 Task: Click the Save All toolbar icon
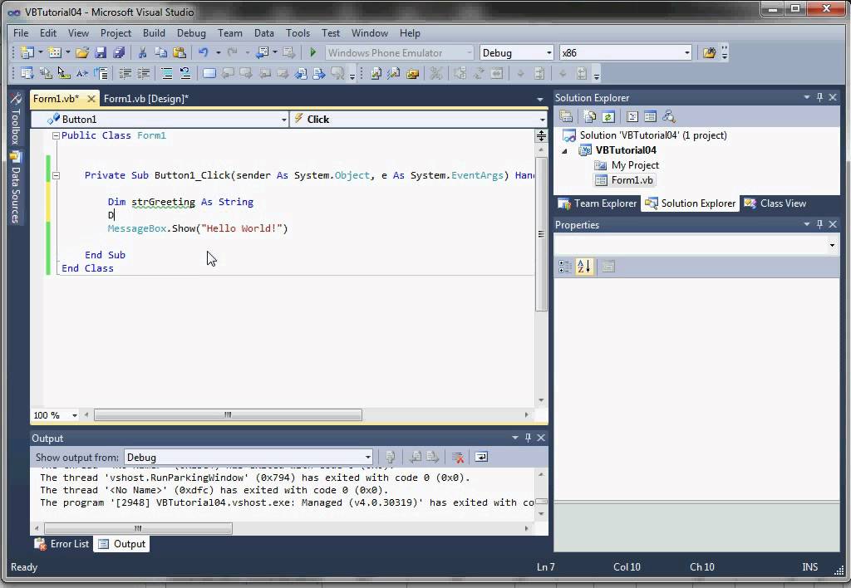118,53
